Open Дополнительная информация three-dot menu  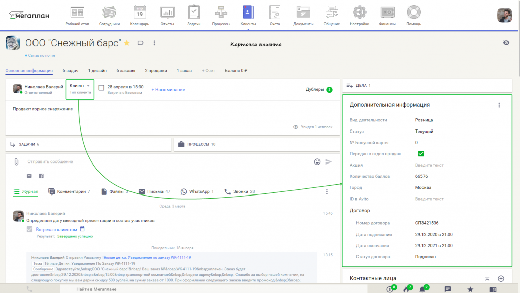pyautogui.click(x=499, y=105)
